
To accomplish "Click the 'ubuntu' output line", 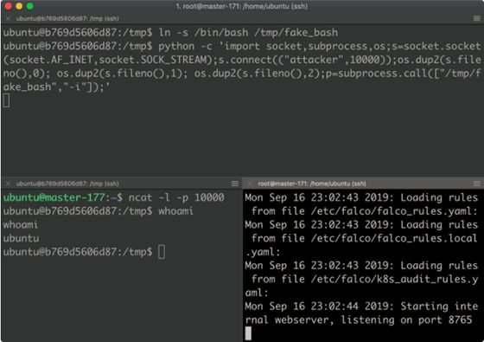I will coord(21,238).
